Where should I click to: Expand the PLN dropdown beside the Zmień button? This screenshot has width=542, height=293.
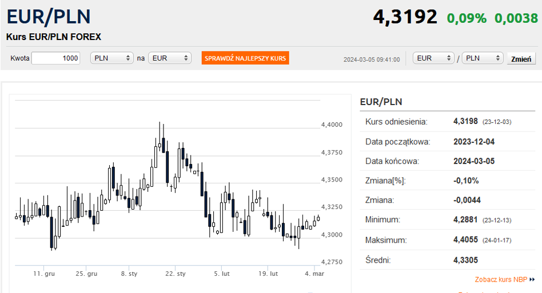[481, 58]
